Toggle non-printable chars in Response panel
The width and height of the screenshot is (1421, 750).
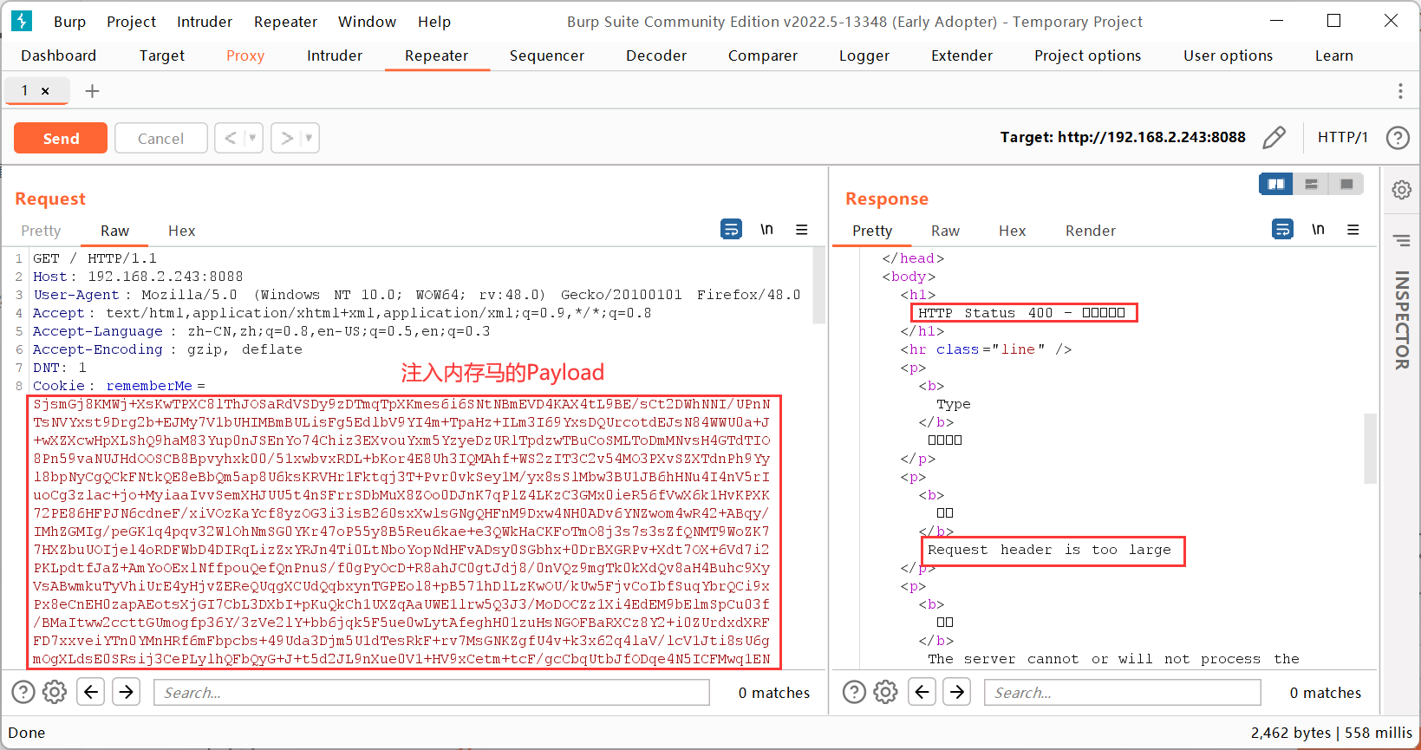[x=1318, y=230]
